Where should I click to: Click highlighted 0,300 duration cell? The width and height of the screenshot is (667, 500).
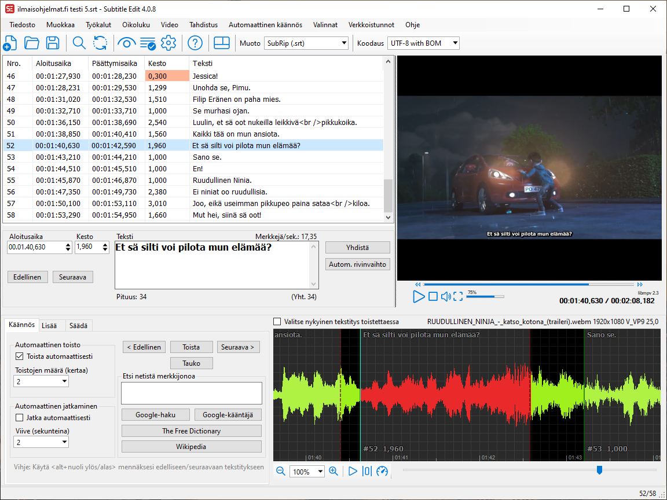point(167,76)
